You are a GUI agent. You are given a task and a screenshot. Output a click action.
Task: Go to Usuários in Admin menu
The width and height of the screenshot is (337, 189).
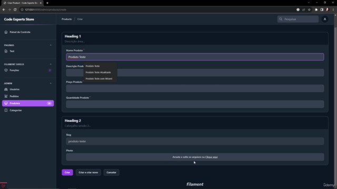(x=28, y=89)
